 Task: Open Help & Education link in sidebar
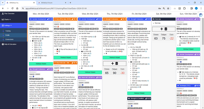pyautogui.click(x=9, y=44)
